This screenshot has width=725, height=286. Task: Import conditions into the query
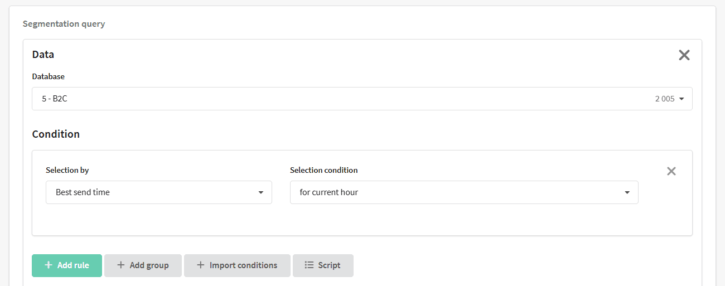pos(237,265)
